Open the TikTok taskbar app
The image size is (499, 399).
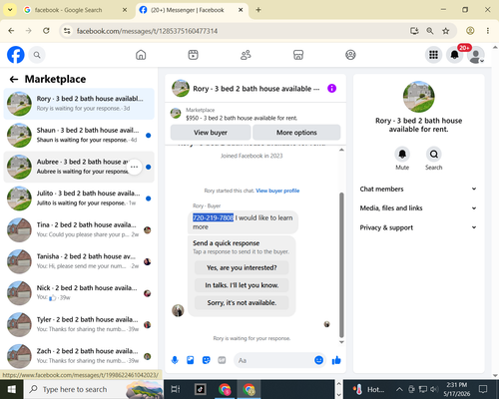(201, 389)
